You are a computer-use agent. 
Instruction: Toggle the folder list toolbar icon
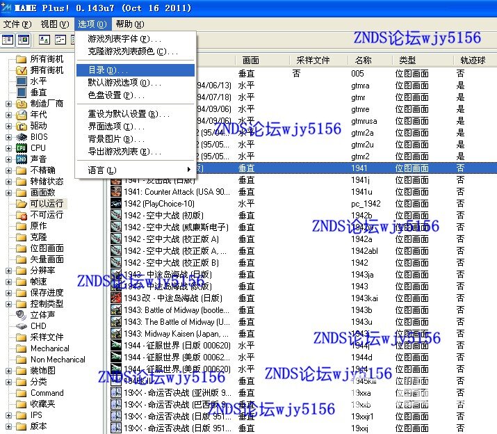tap(7, 40)
